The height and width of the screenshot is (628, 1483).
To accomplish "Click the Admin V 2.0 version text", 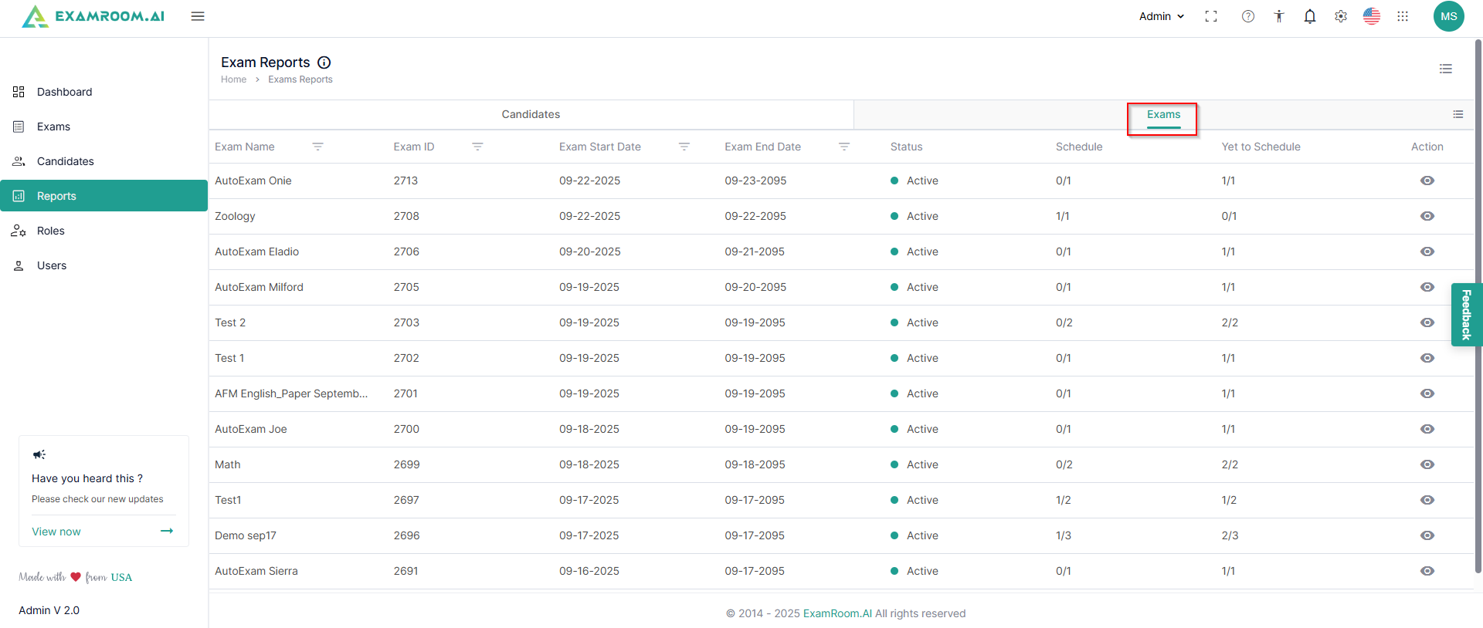I will (x=49, y=610).
